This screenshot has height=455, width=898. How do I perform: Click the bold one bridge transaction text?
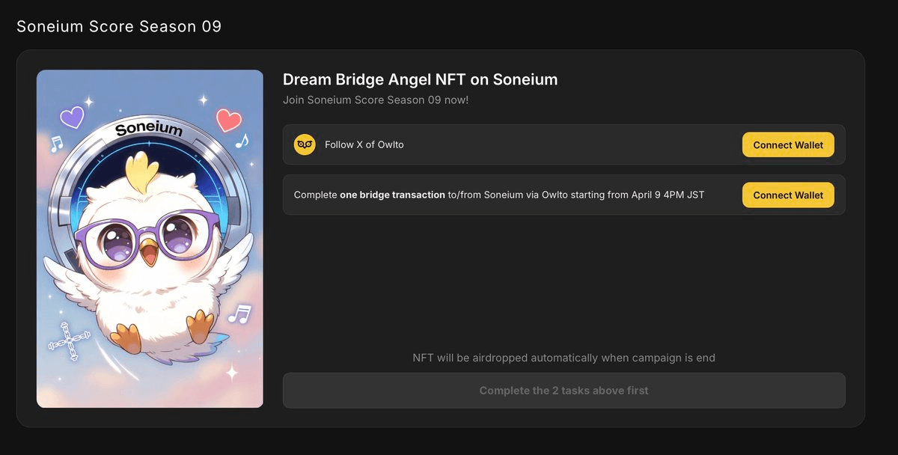[x=393, y=195]
